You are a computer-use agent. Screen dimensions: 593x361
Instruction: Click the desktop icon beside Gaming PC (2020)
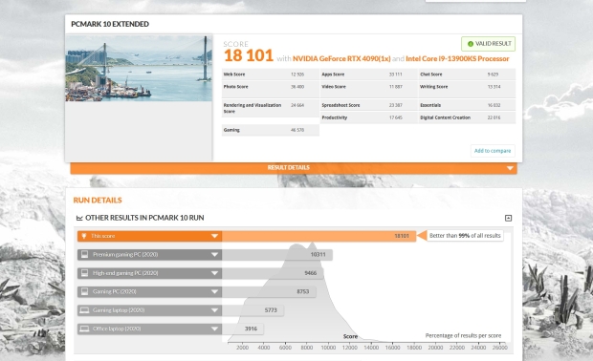click(x=85, y=291)
